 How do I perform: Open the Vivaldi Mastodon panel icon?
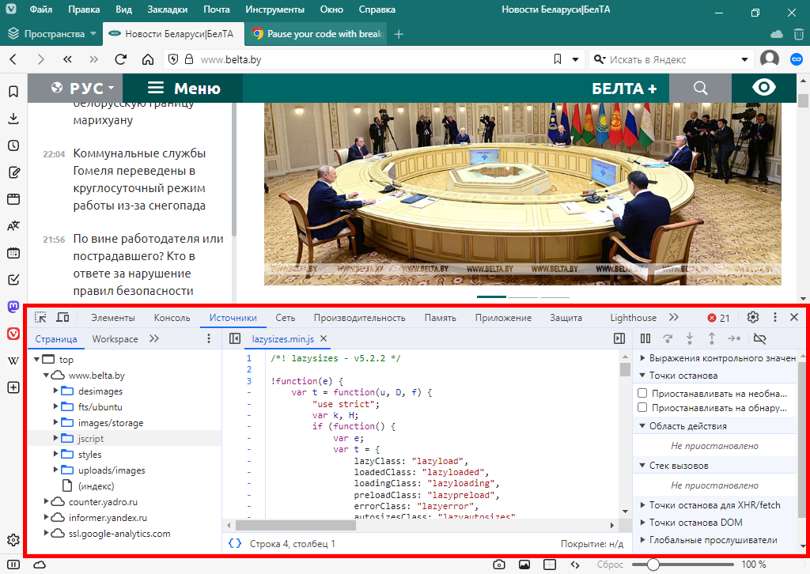click(13, 306)
